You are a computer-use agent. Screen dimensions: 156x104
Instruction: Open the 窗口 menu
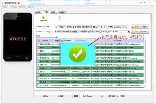(22, 7)
